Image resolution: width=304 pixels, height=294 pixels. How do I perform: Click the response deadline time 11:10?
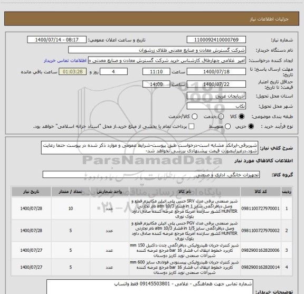point(156,72)
